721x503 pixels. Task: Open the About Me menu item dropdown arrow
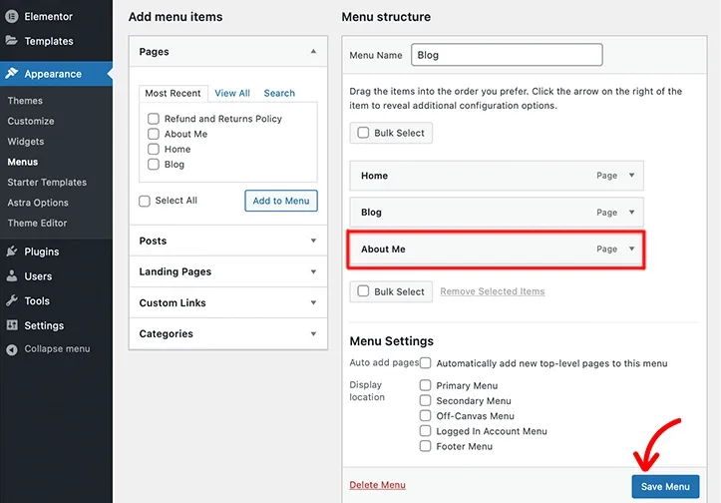point(632,249)
